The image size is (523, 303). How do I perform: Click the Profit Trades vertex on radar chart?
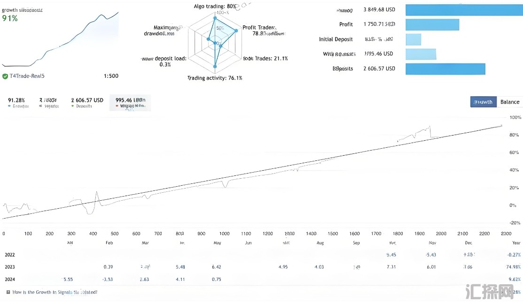(x=236, y=31)
